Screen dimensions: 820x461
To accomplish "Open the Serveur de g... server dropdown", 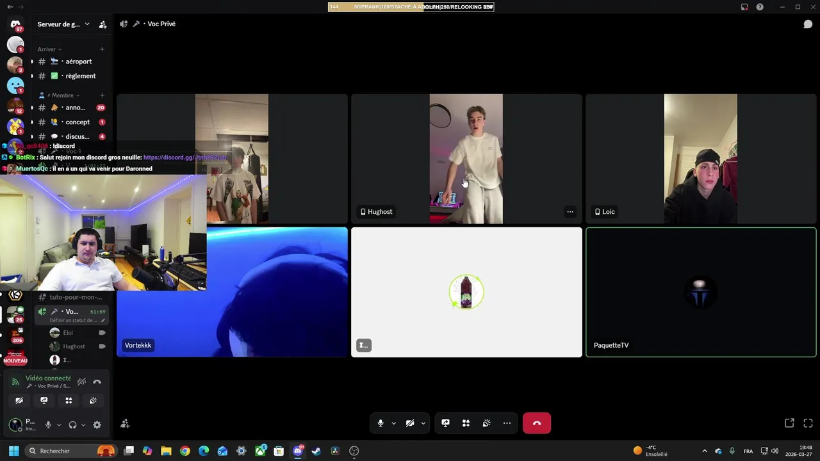I will [x=63, y=24].
